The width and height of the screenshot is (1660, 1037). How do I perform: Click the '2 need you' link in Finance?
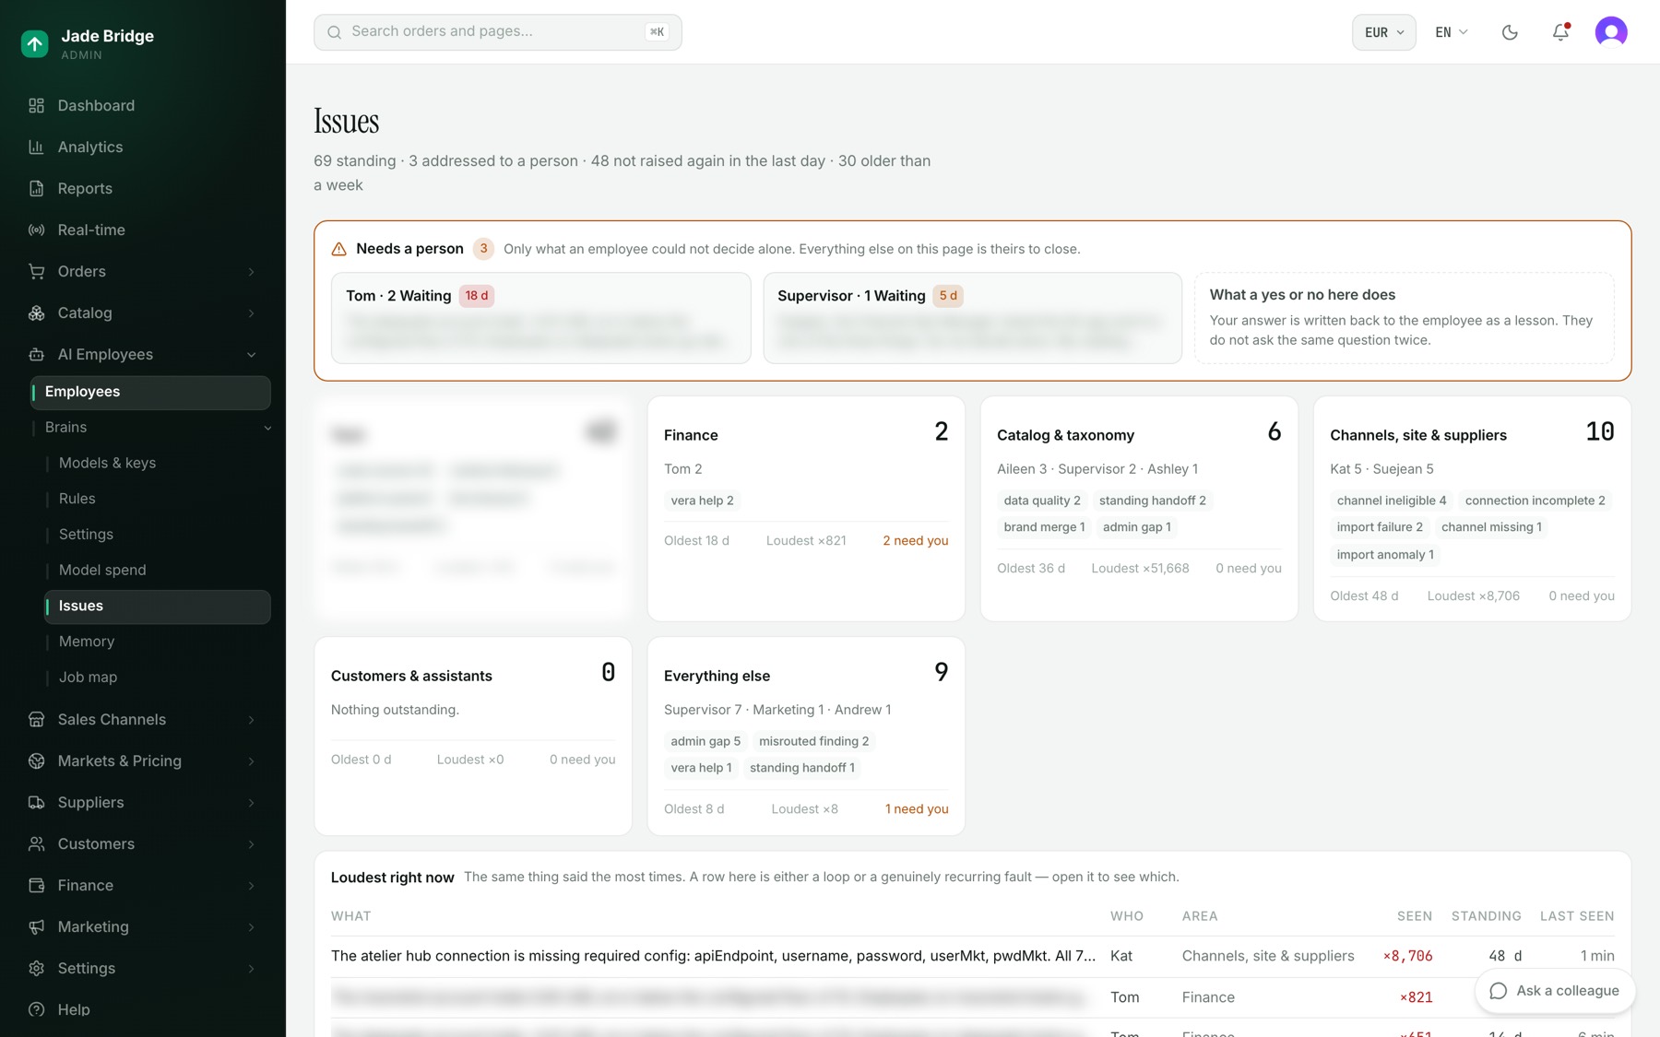pos(916,541)
